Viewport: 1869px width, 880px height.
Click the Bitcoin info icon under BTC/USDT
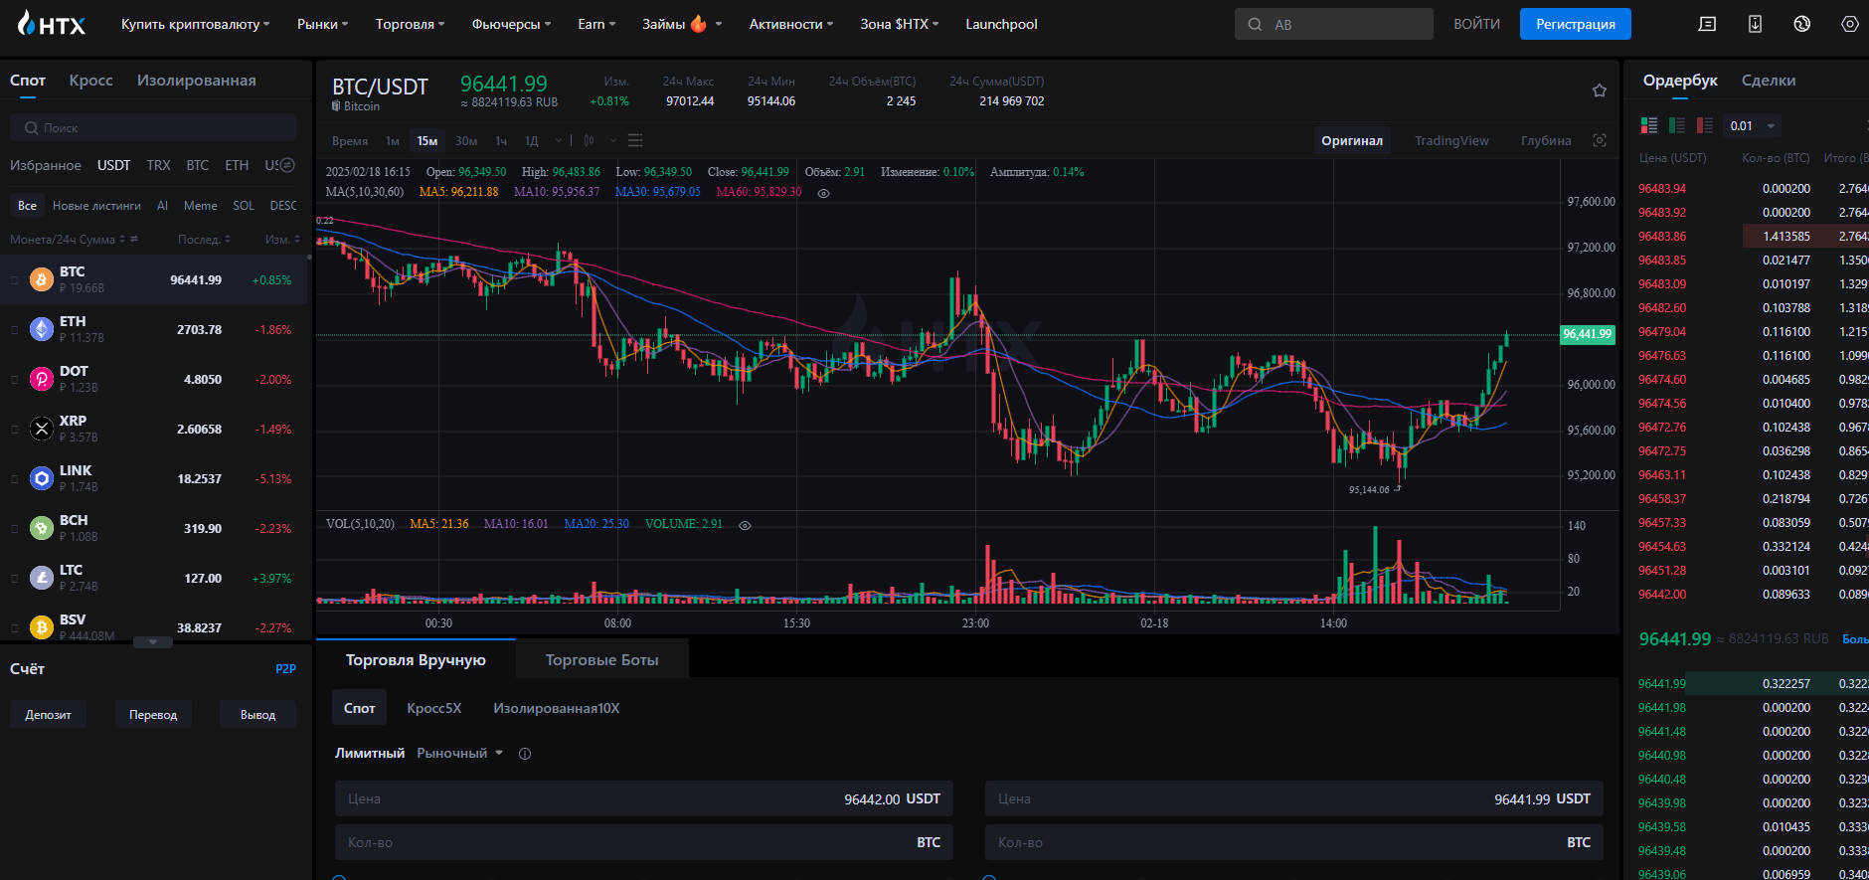[x=336, y=105]
